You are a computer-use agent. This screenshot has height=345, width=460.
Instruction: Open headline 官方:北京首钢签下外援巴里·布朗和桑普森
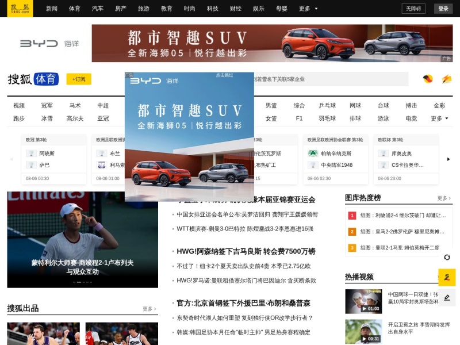tap(243, 303)
